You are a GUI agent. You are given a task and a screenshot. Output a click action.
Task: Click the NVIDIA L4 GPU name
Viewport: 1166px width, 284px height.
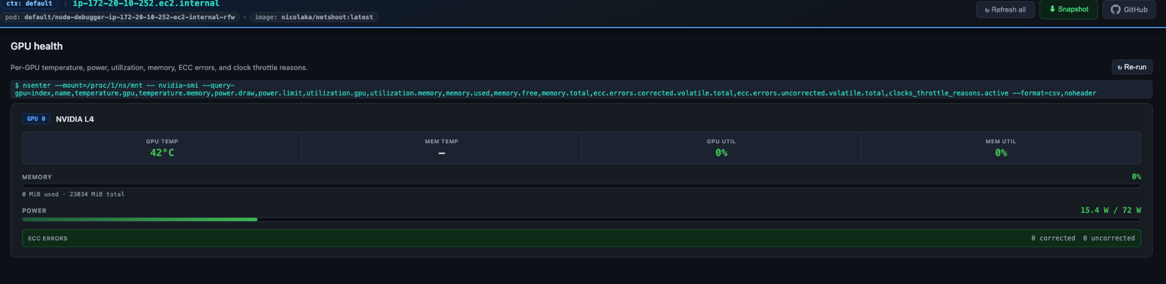coord(75,119)
